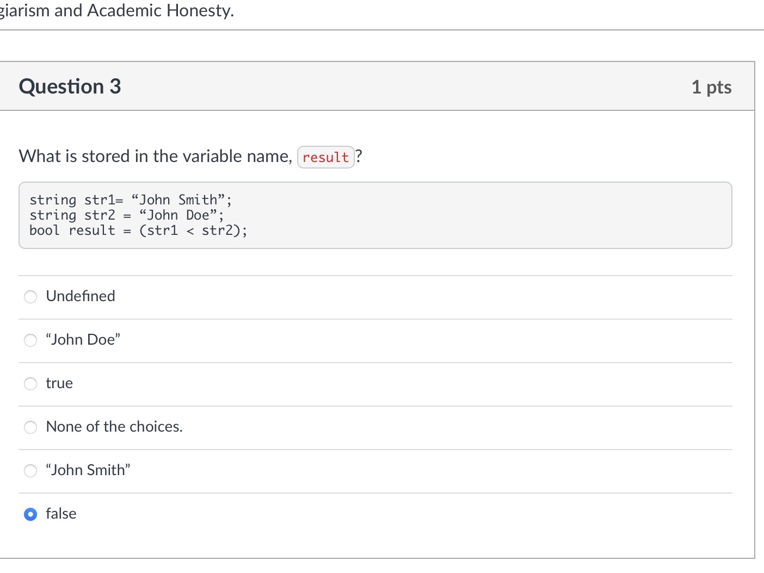The width and height of the screenshot is (764, 573).
Task: Select the "Undefined" radio button
Action: (30, 296)
